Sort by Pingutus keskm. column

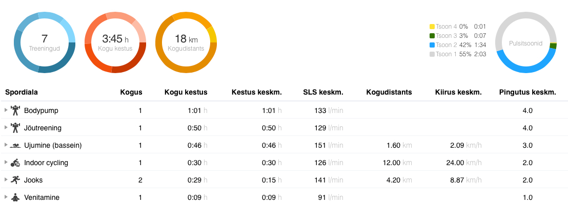[528, 93]
